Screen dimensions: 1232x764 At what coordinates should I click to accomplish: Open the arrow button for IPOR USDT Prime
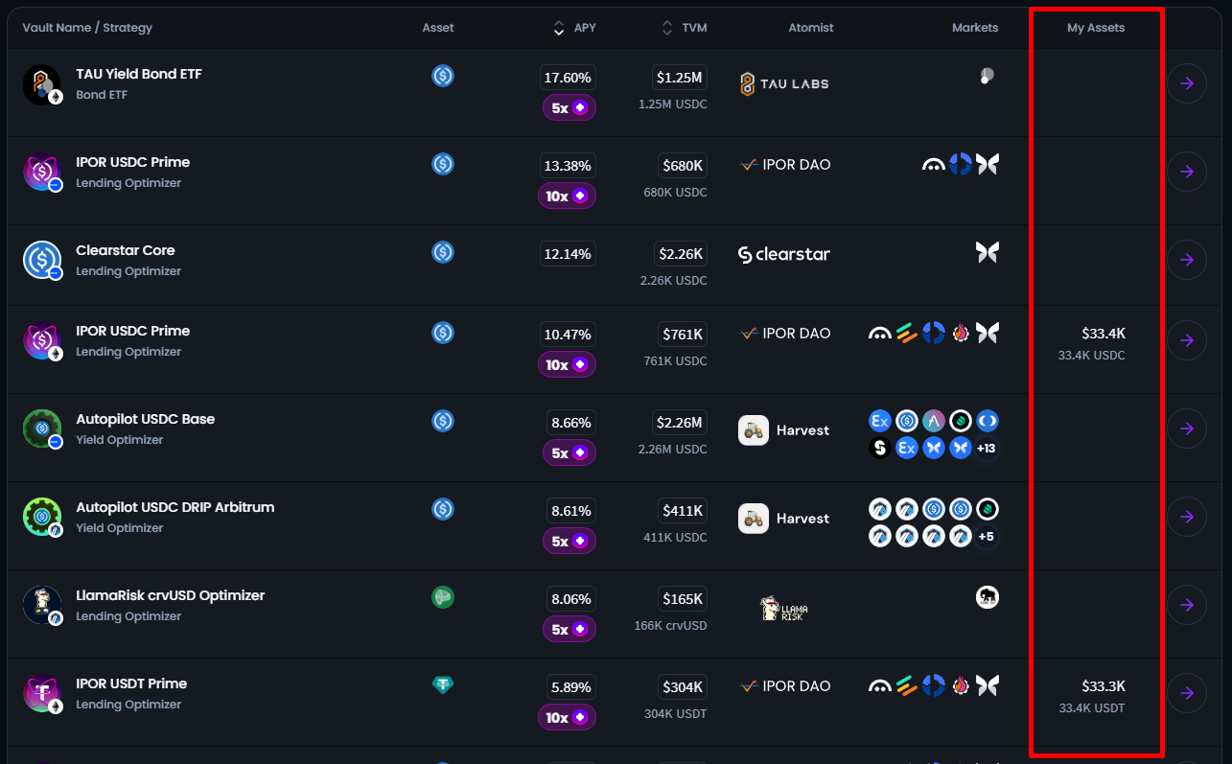[1187, 693]
